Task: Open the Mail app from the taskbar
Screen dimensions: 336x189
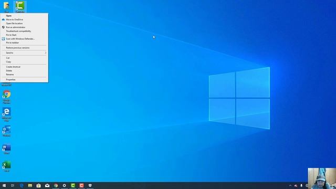Action: [47, 185]
